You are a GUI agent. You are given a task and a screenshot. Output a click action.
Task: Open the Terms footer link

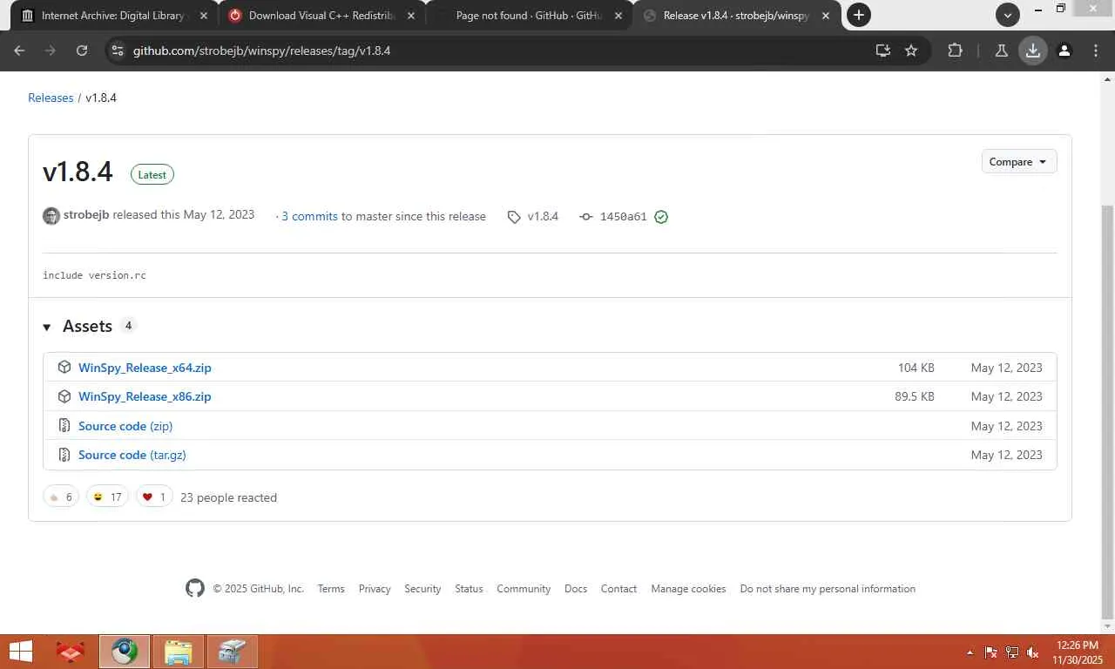[x=331, y=589]
